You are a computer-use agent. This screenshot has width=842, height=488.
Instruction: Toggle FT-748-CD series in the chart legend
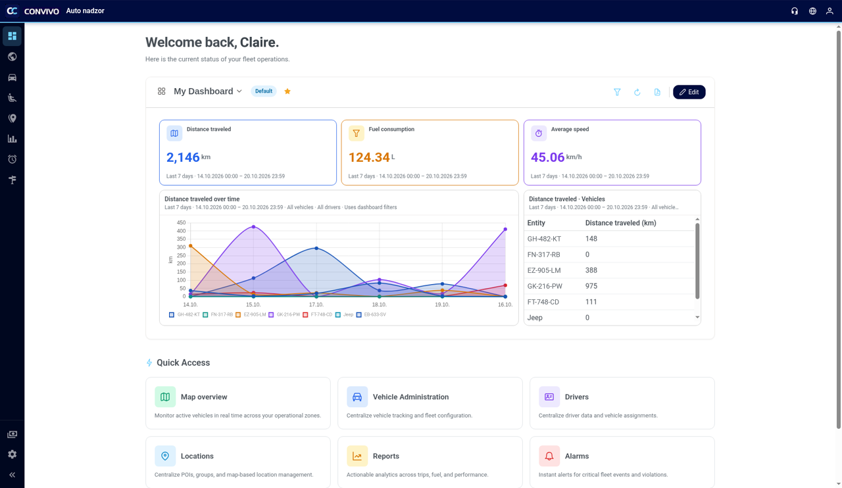(318, 315)
